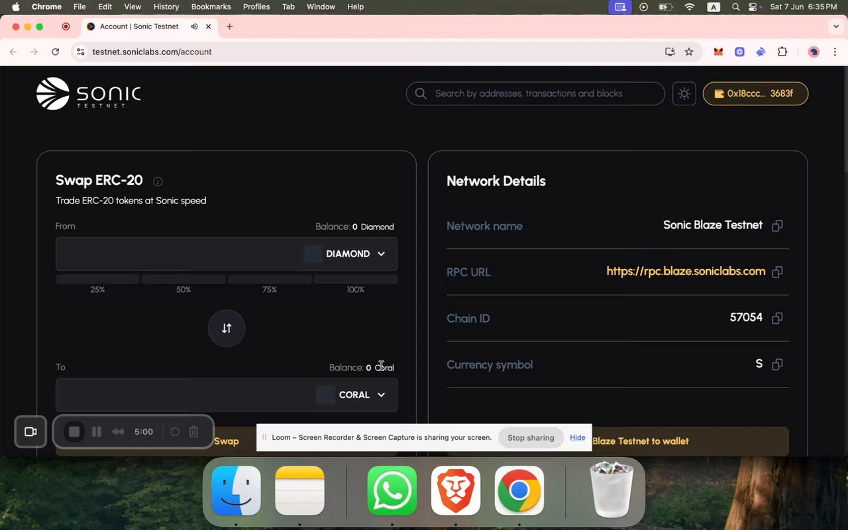Open WhatsApp from the Dock

(x=392, y=491)
